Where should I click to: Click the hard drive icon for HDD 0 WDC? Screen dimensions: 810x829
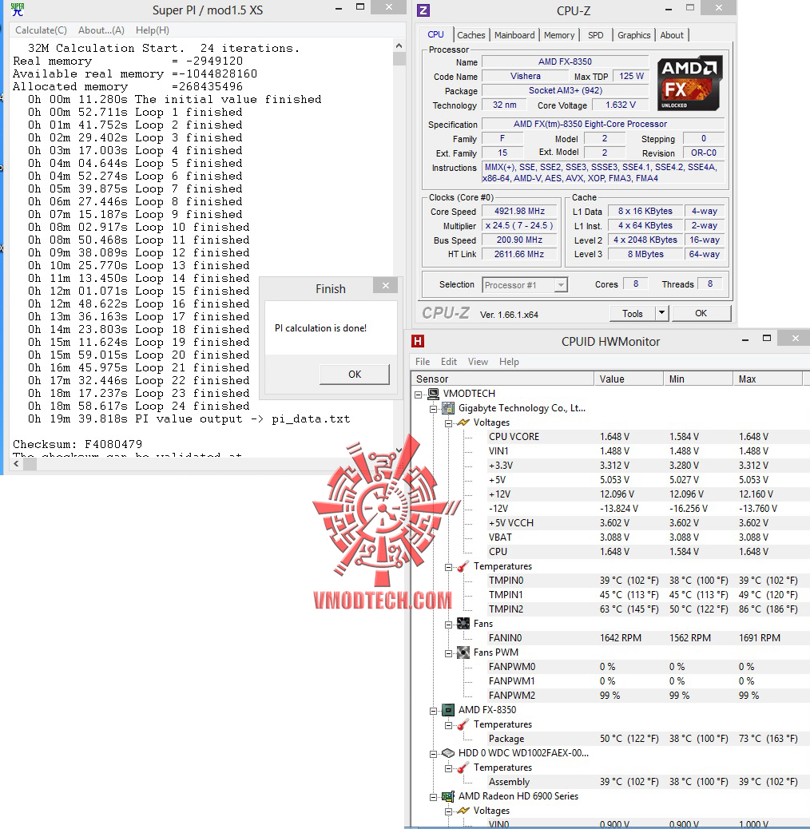tap(448, 753)
